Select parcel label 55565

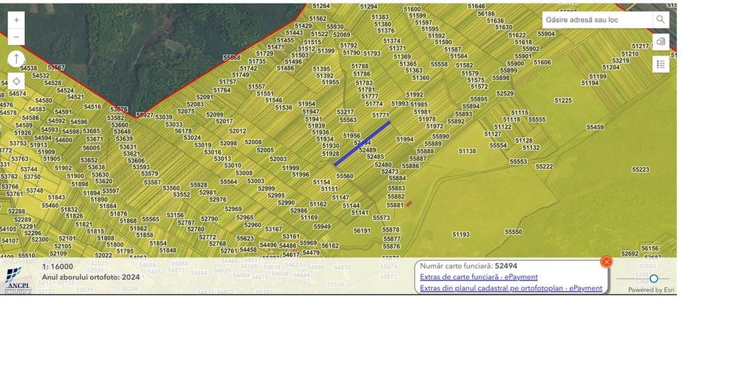pyautogui.click(x=150, y=219)
